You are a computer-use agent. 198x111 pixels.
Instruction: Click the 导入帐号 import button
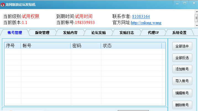pyautogui.click(x=182, y=81)
